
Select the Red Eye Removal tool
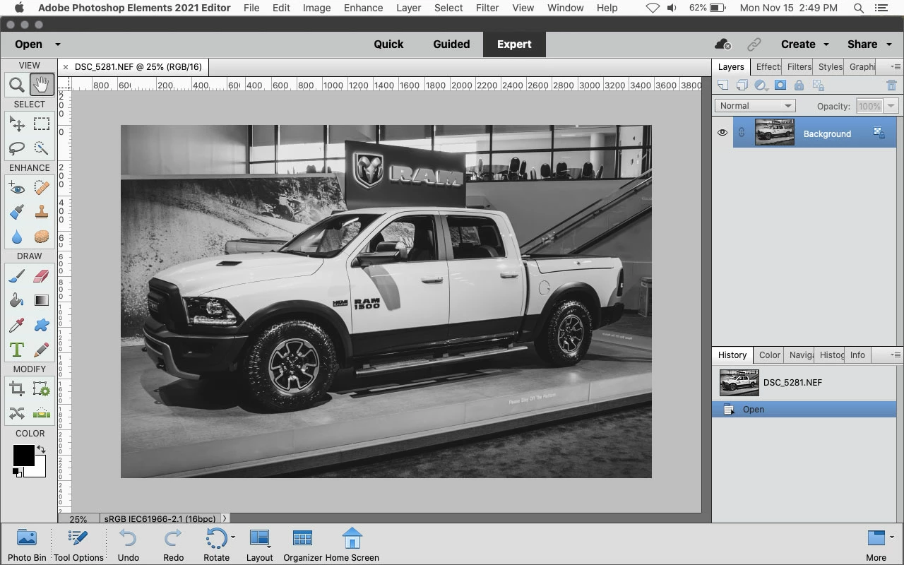17,188
